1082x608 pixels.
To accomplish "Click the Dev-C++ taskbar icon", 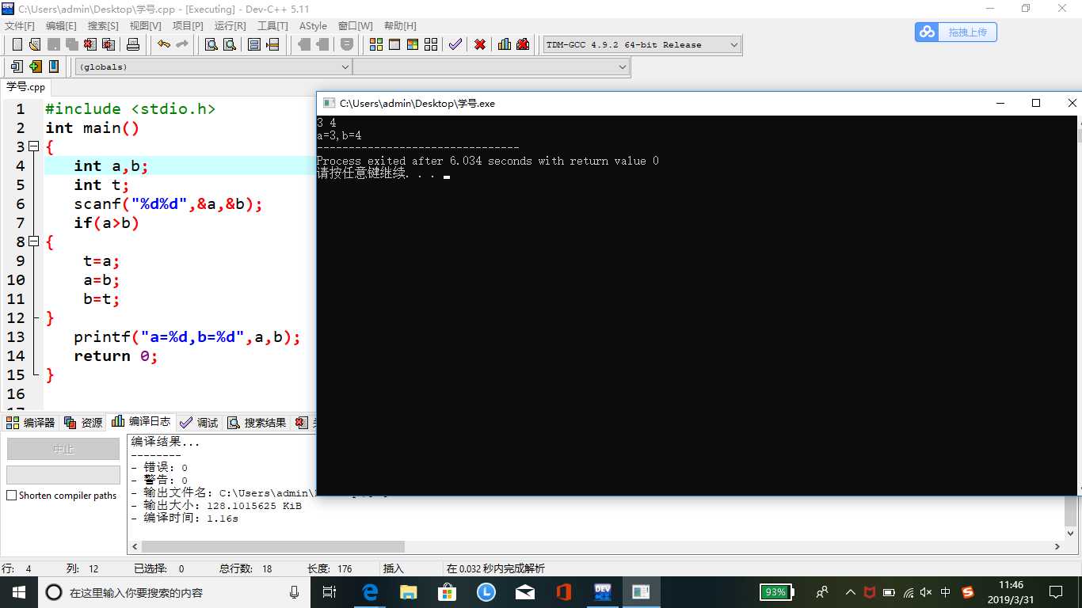I will [x=602, y=592].
